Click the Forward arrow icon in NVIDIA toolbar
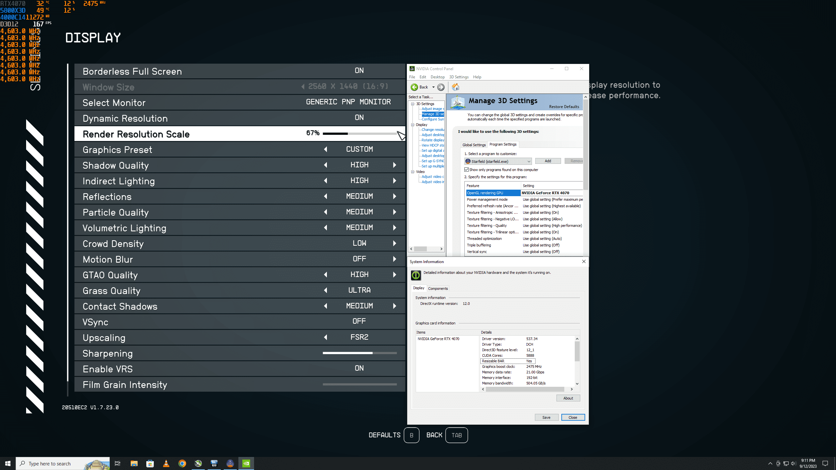The height and width of the screenshot is (470, 836). pos(441,87)
